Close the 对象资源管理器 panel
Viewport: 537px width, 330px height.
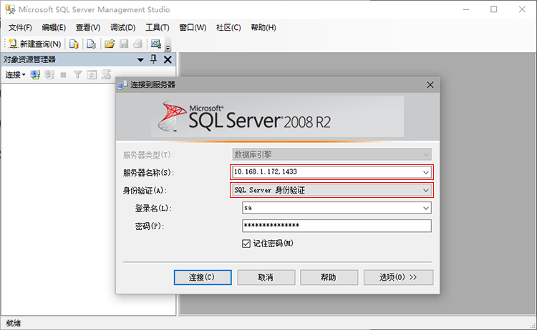click(168, 60)
